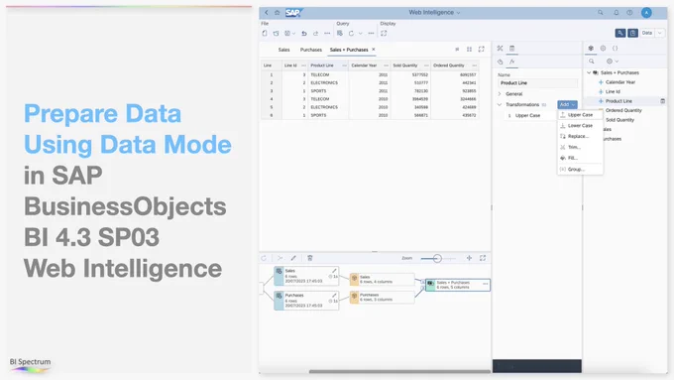Viewport: 674px width, 380px height.
Task: Delete the selected data flow node
Action: point(310,258)
